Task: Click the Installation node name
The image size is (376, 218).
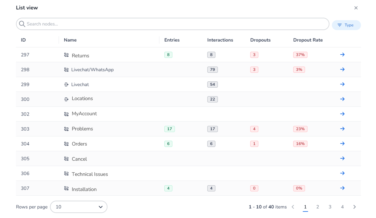Action: click(x=84, y=189)
